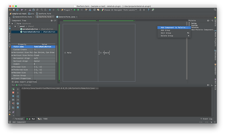Click the Print icon in Run panel

click(x=18, y=104)
